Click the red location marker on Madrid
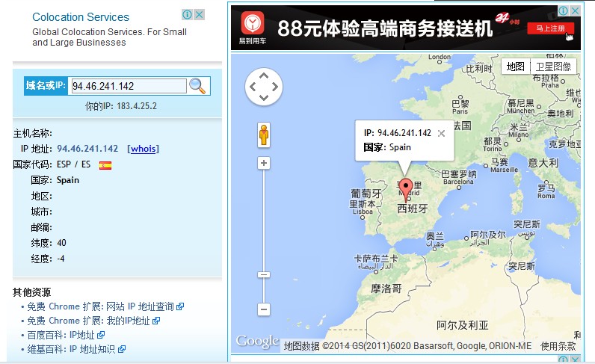The width and height of the screenshot is (595, 364). (x=406, y=190)
